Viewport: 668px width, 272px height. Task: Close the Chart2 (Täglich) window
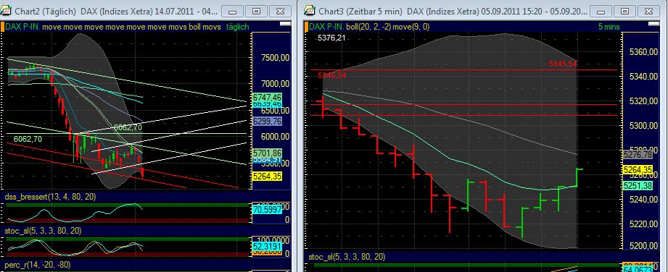coord(280,11)
